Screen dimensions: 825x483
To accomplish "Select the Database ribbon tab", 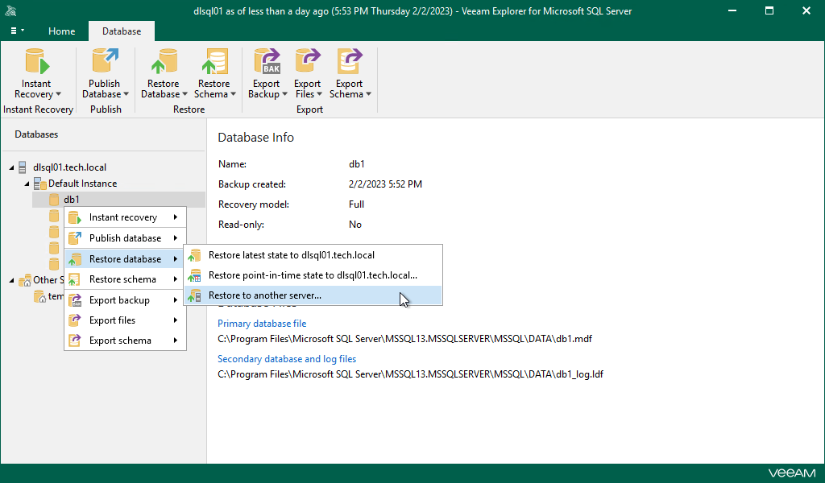I will [x=122, y=31].
